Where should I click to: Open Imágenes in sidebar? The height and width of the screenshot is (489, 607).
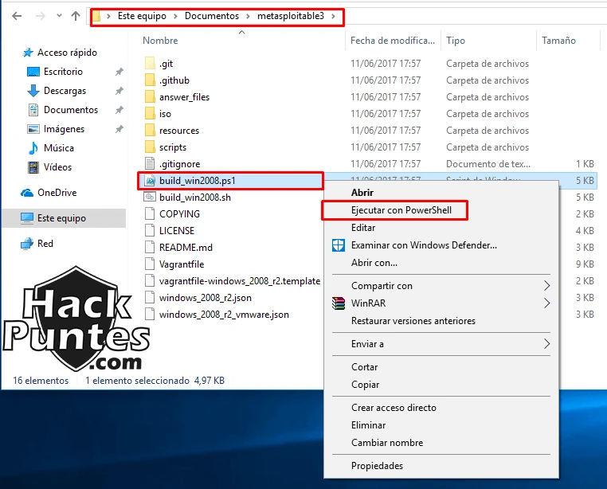tap(65, 129)
